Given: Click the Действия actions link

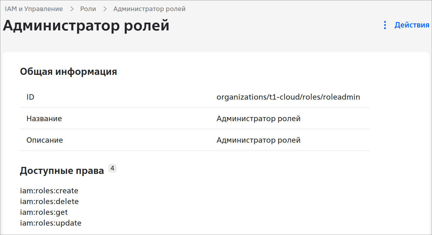Looking at the screenshot, I should (x=412, y=25).
